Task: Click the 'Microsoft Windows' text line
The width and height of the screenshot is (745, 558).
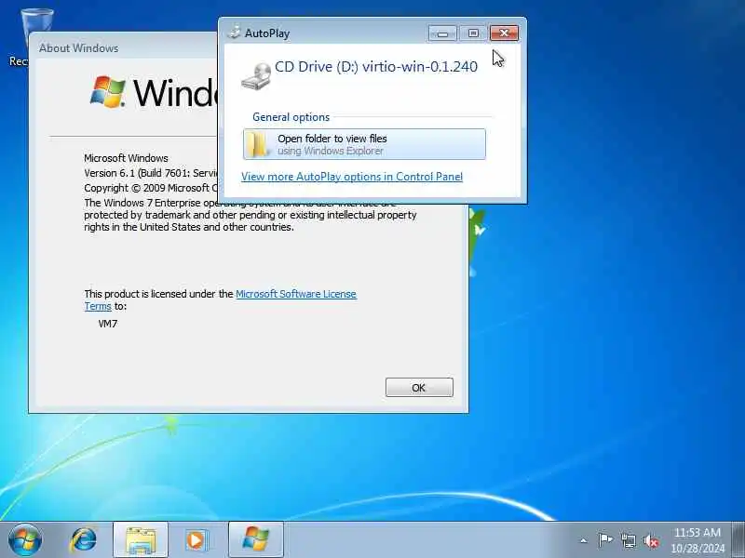Action: click(126, 158)
